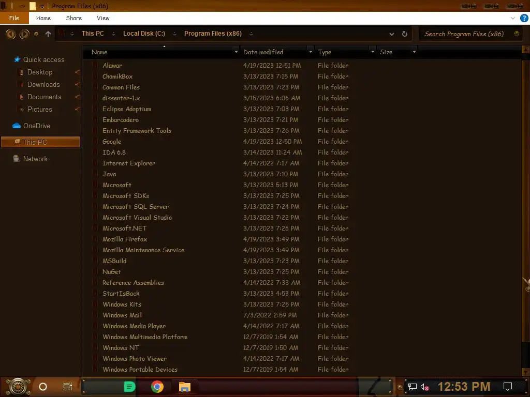The image size is (530, 397).
Task: Open the Action Center notification icon
Action: [508, 387]
